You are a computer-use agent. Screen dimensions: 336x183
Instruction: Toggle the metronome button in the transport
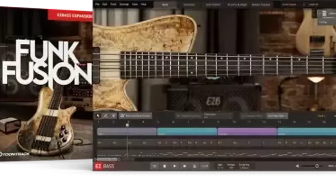pyautogui.click(x=195, y=166)
